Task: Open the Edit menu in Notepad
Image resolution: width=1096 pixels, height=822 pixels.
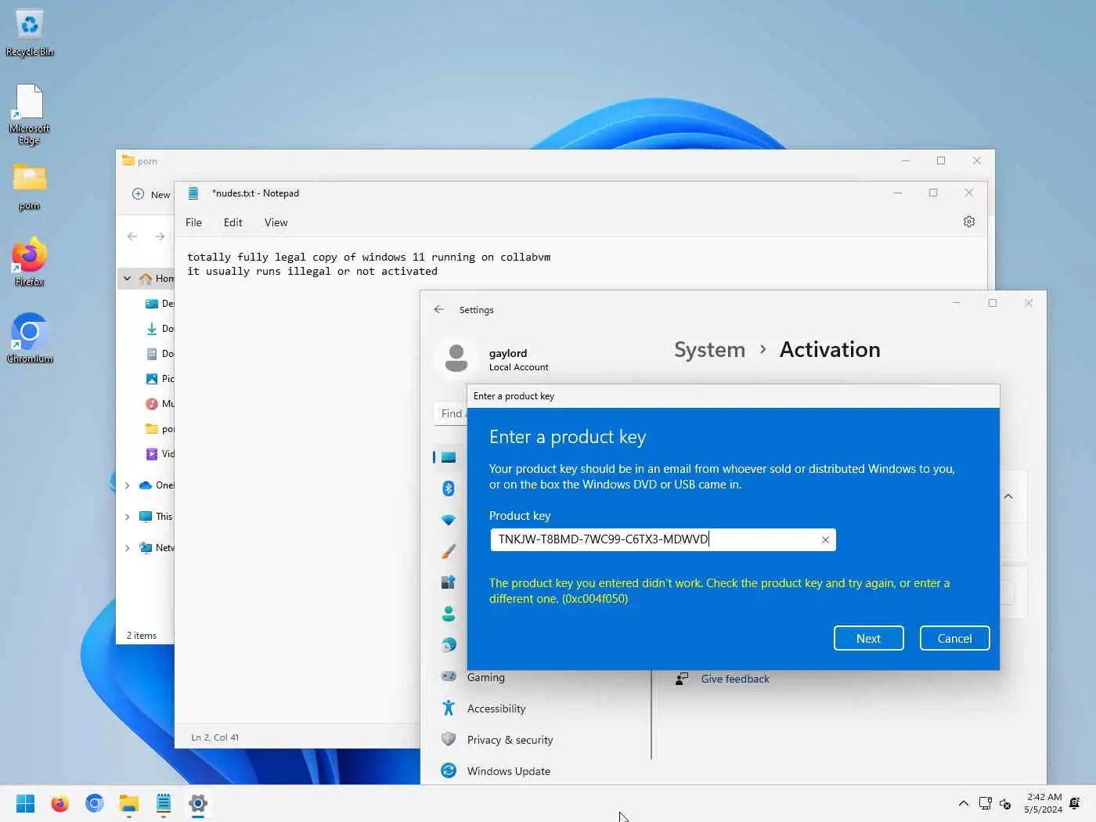Action: (233, 222)
